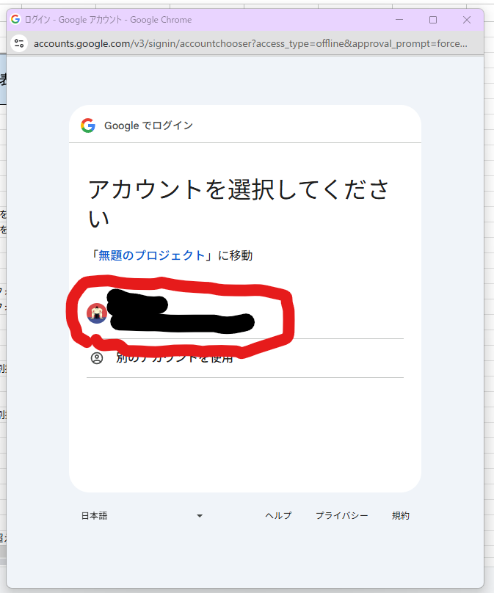Open the site information icon in address bar
The width and height of the screenshot is (494, 593).
point(20,43)
